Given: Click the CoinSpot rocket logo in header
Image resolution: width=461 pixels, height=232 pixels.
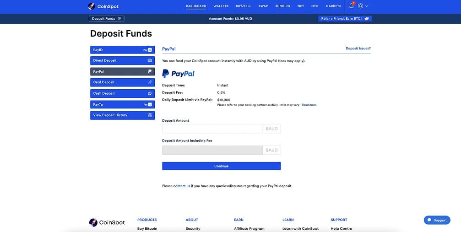Looking at the screenshot, I should 92,6.
